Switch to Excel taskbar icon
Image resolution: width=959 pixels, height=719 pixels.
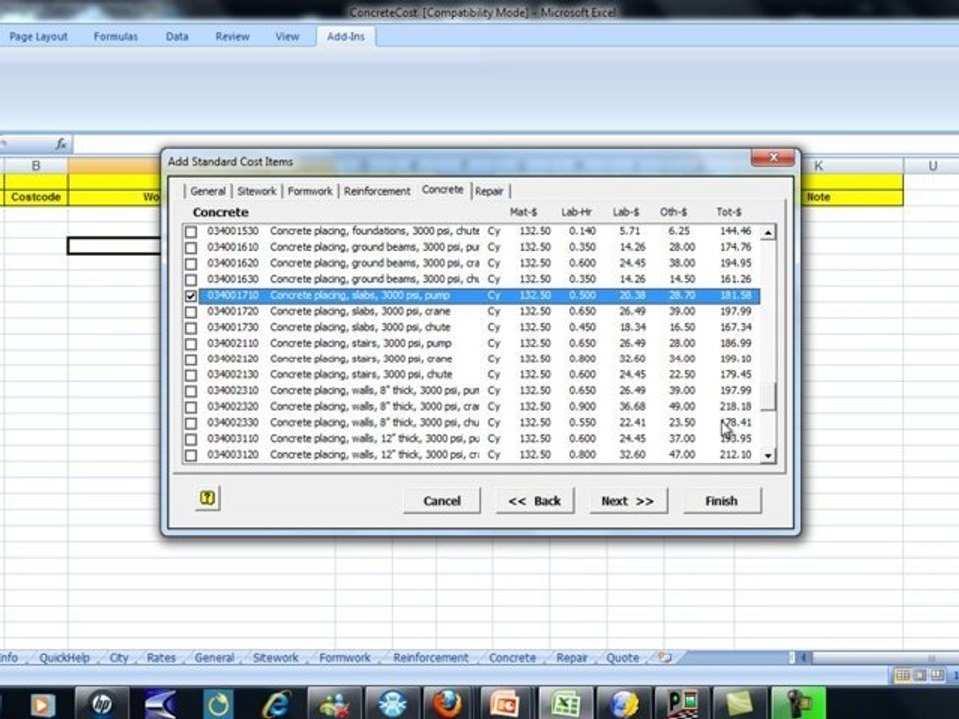pyautogui.click(x=565, y=704)
